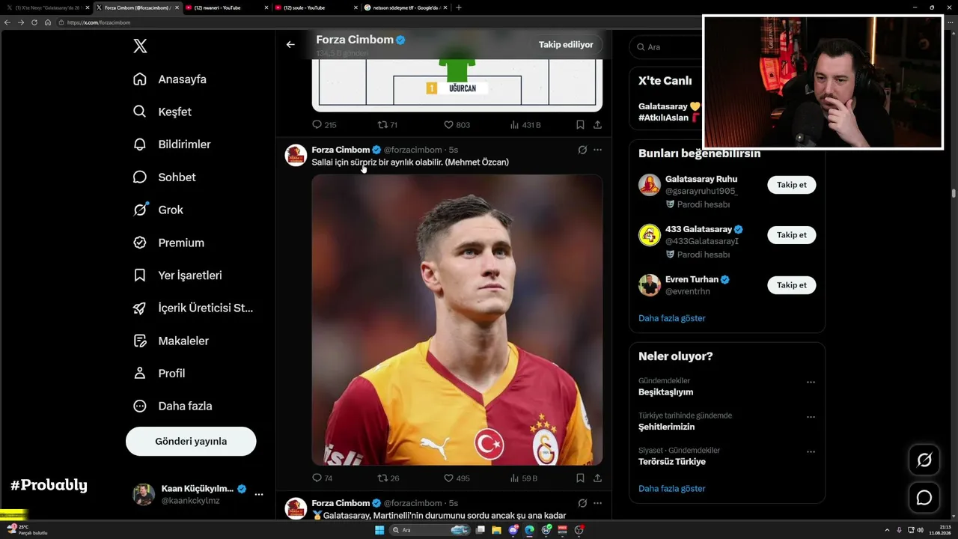Image resolution: width=958 pixels, height=539 pixels.
Task: Open the floating chat messages button
Action: pyautogui.click(x=924, y=498)
